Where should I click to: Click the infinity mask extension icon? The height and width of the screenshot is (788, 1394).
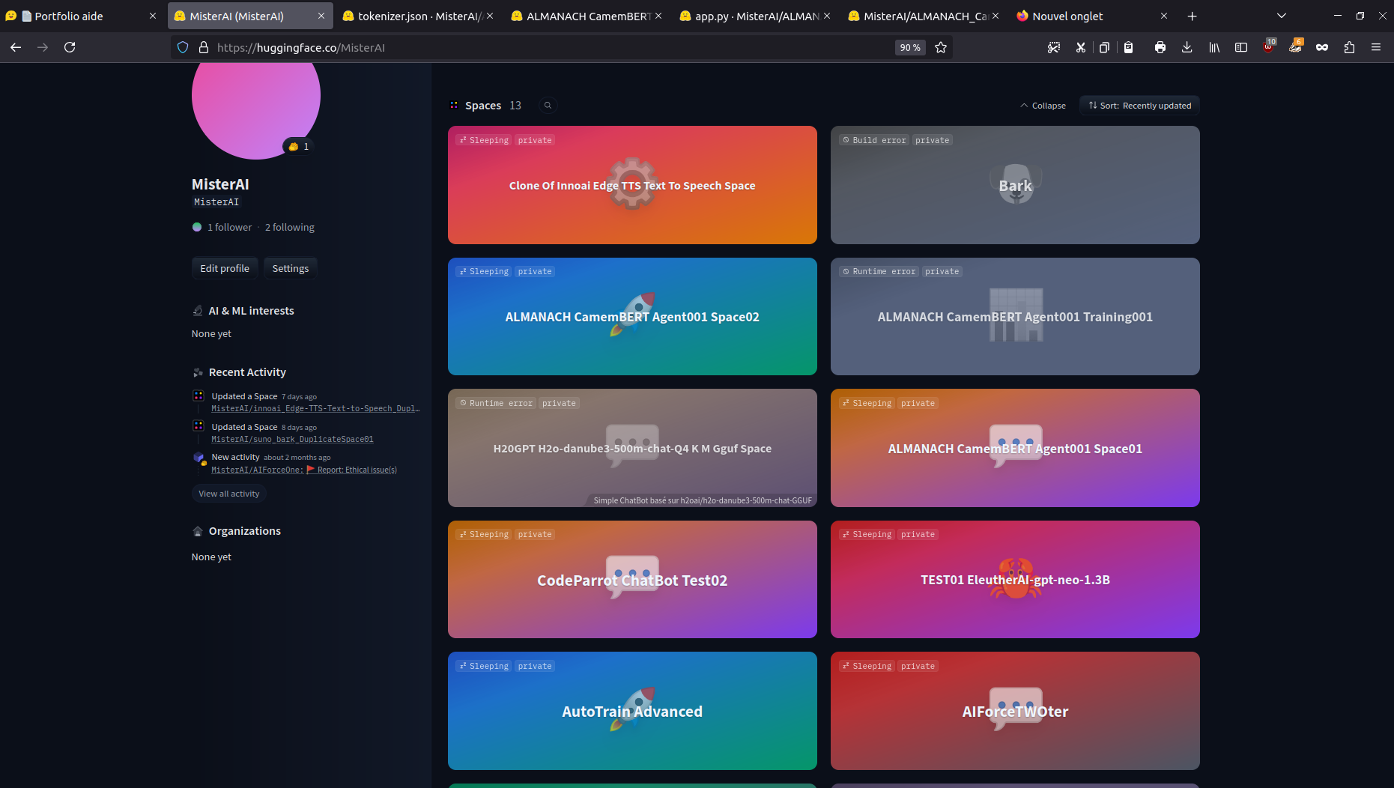(1322, 47)
